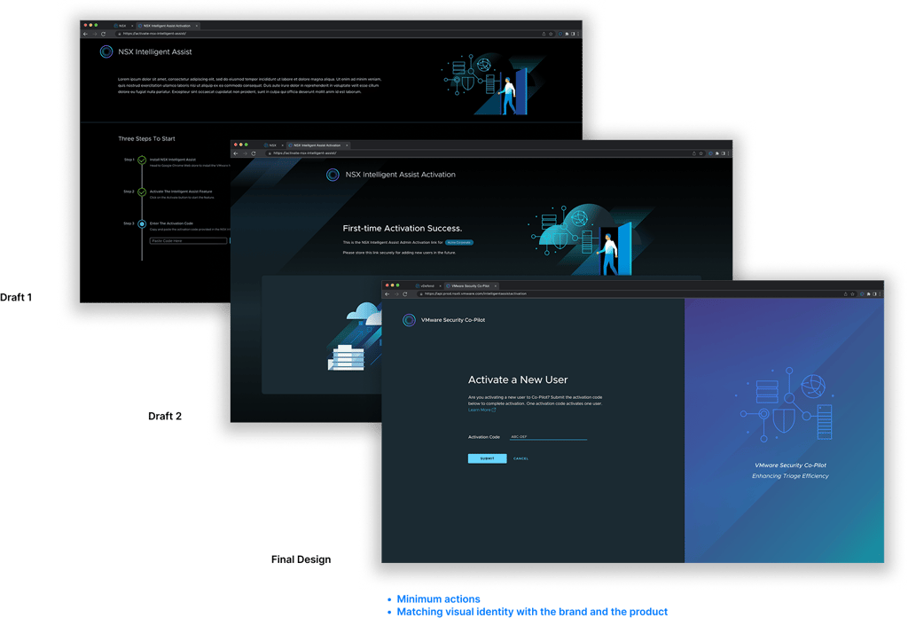908x618 pixels.
Task: Focus the Activation Code input field
Action: point(548,437)
